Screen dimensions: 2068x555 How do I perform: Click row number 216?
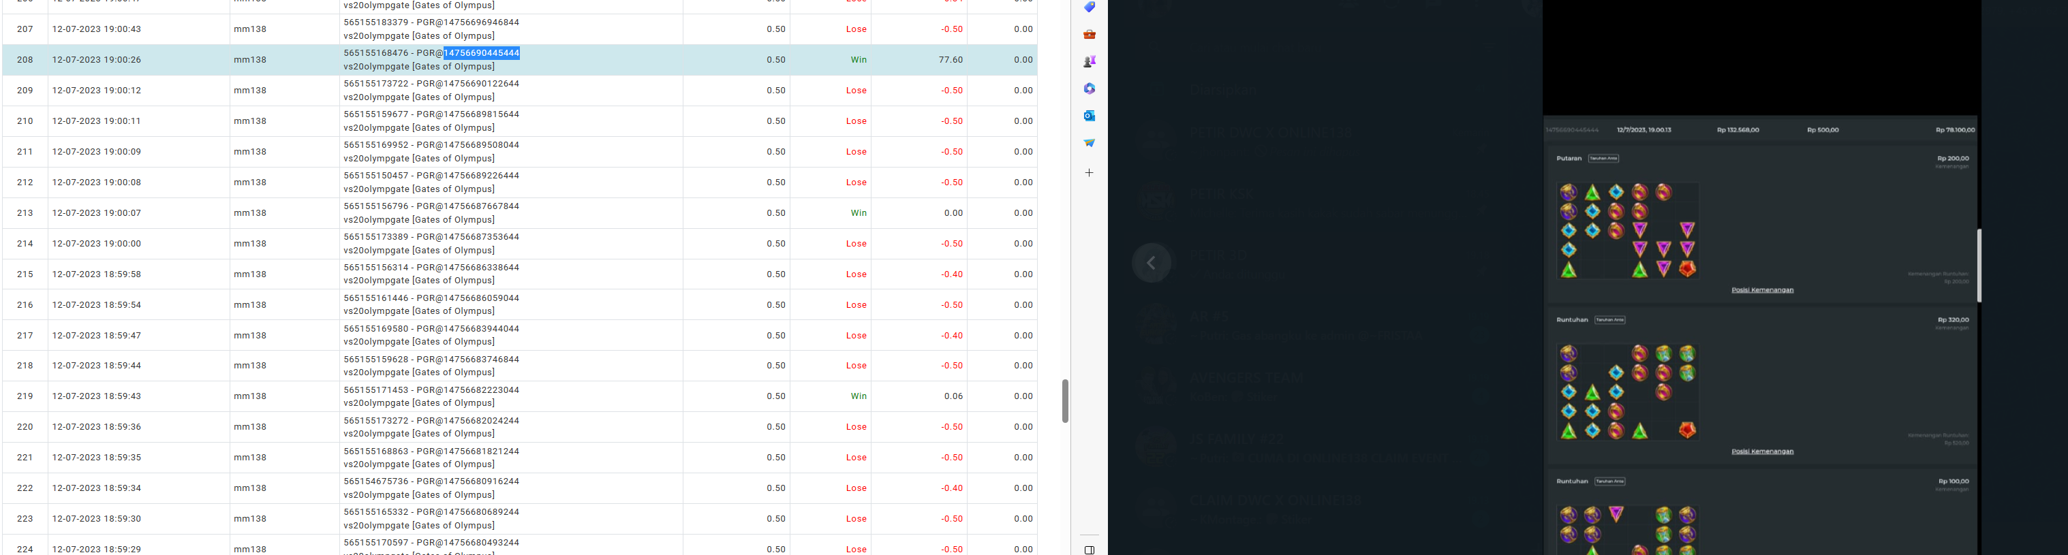(x=25, y=305)
